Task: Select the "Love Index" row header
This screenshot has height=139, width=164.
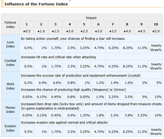Action: pos(11,44)
